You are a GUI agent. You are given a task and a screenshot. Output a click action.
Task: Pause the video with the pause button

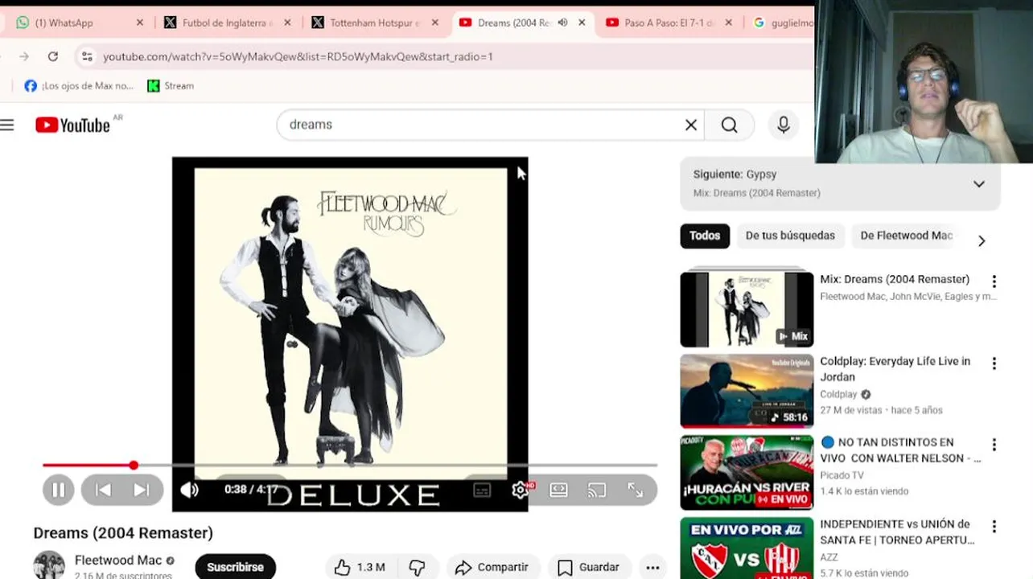pos(58,490)
